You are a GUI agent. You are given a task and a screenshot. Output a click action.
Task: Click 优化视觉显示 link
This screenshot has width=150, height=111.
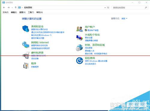pyautogui.click(x=91, y=64)
